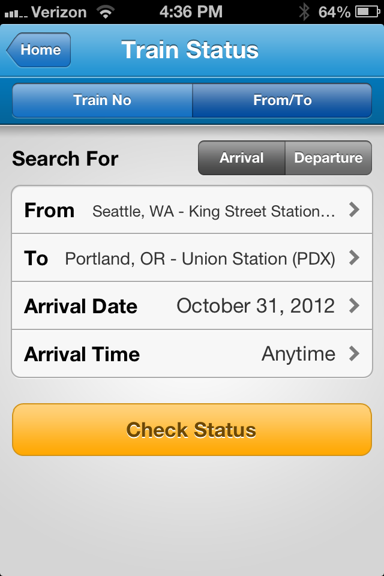Switch to the From/To tab
This screenshot has width=384, height=576.
click(282, 100)
